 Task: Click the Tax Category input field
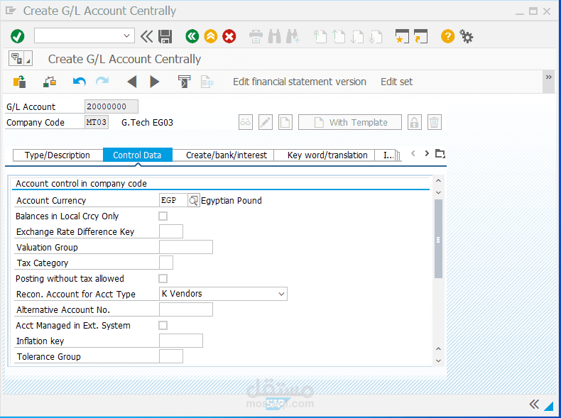166,263
